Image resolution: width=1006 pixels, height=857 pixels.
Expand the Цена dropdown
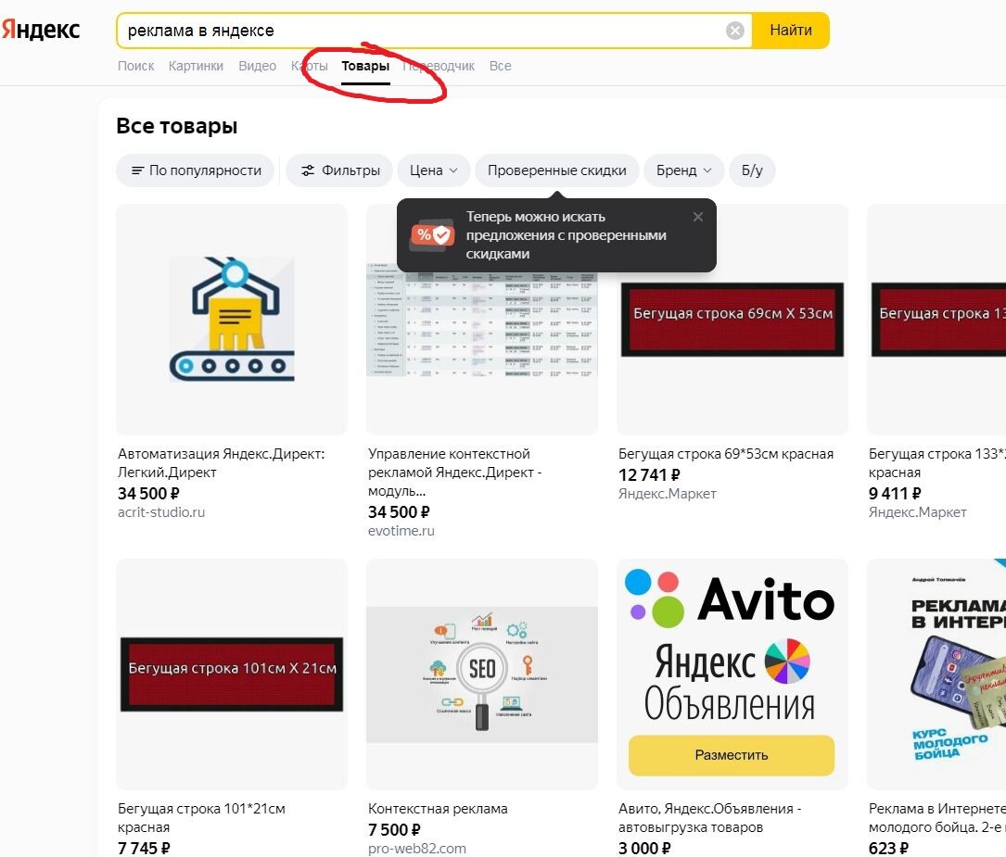(x=434, y=170)
